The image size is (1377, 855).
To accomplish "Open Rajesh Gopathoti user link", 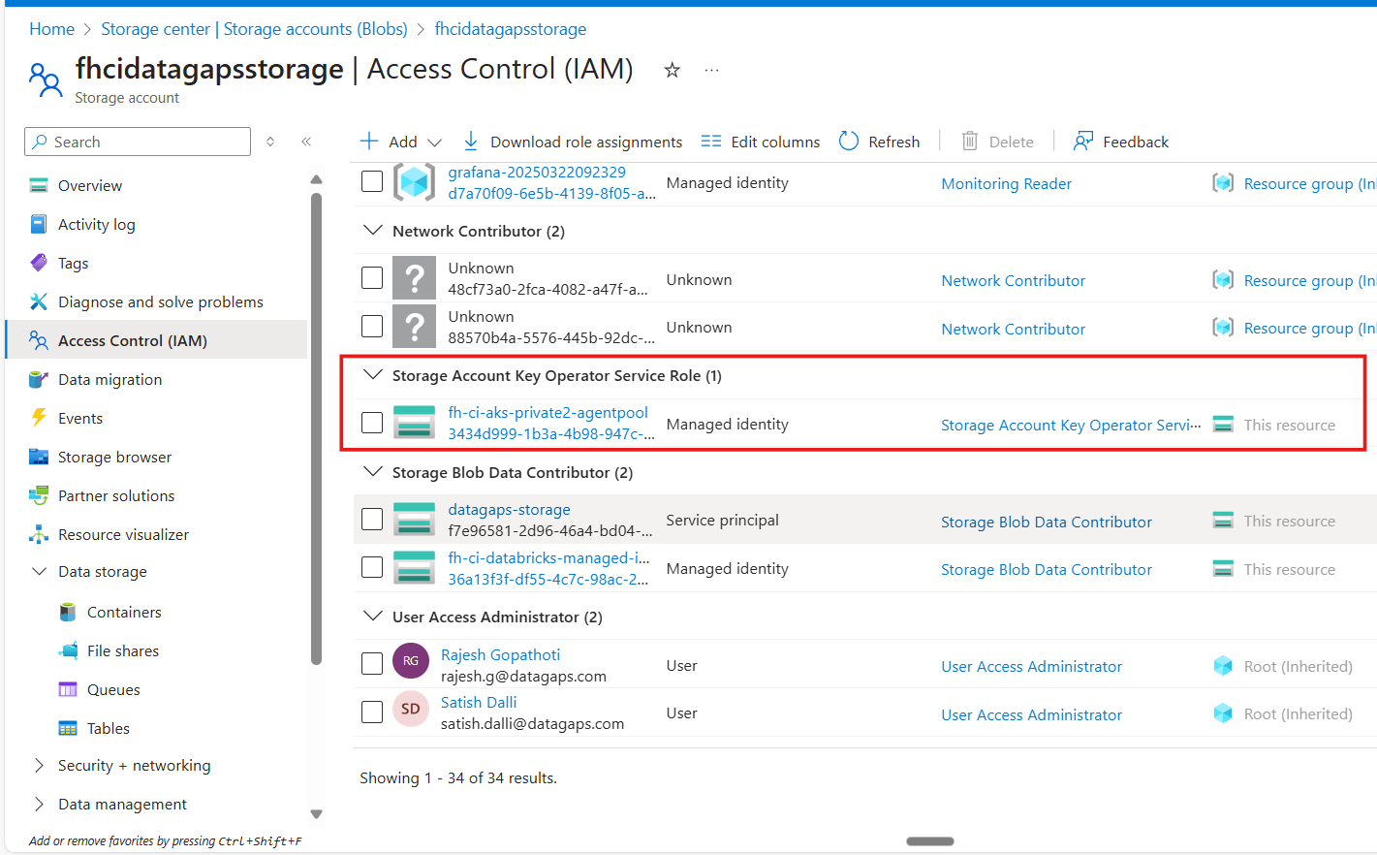I will tap(500, 655).
